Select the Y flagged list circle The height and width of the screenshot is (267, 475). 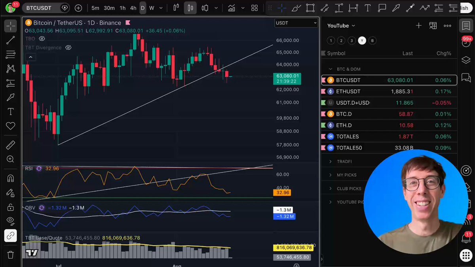pyautogui.click(x=362, y=40)
